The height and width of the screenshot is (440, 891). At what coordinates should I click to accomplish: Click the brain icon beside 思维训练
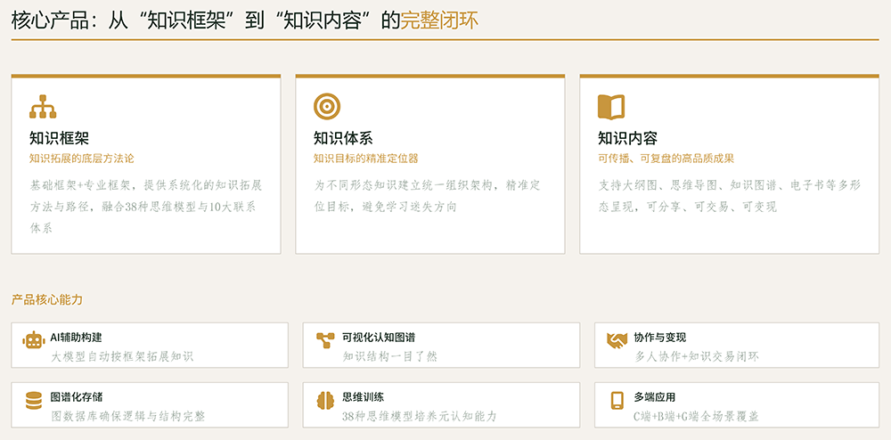coord(325,400)
